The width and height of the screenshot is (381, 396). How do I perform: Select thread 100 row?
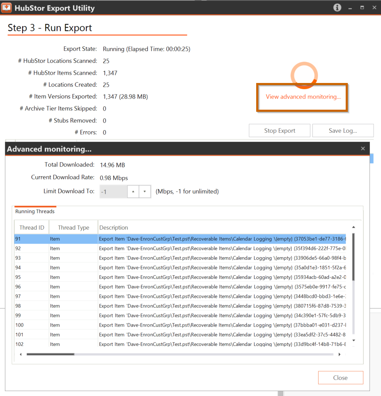pos(180,325)
